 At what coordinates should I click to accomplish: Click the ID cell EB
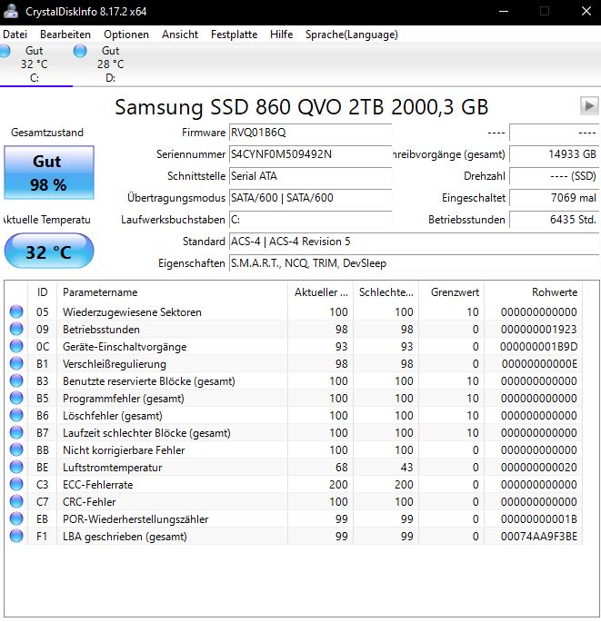pos(42,519)
